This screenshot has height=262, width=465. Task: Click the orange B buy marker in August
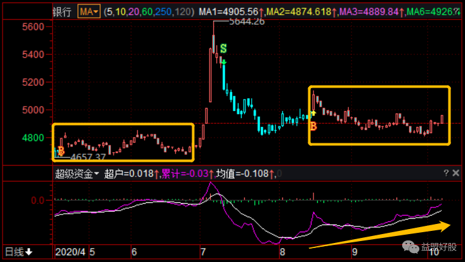313,127
